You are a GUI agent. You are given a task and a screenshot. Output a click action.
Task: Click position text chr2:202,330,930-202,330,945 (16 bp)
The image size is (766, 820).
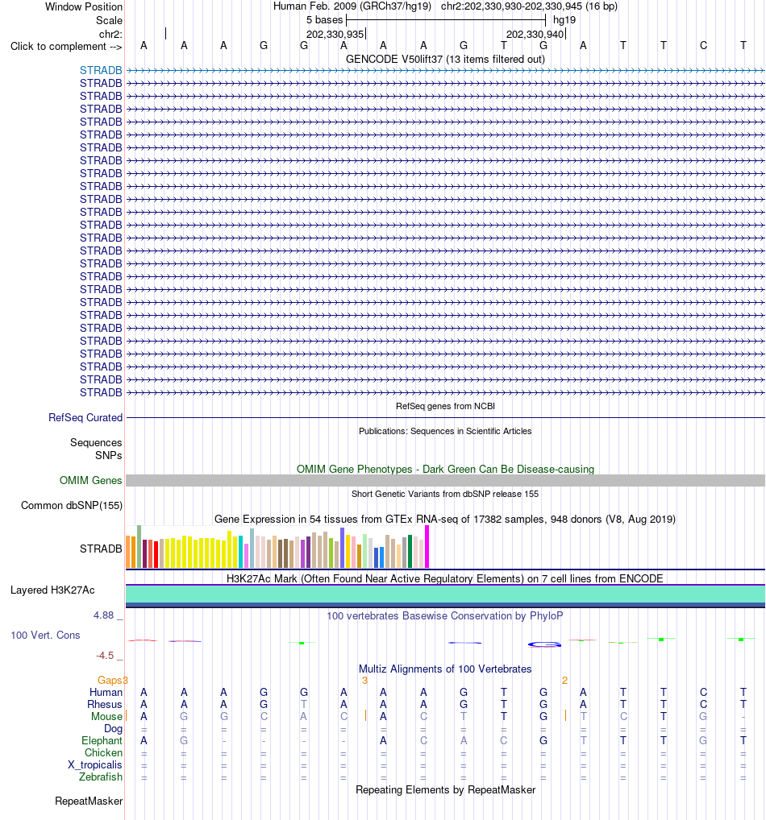click(529, 6)
